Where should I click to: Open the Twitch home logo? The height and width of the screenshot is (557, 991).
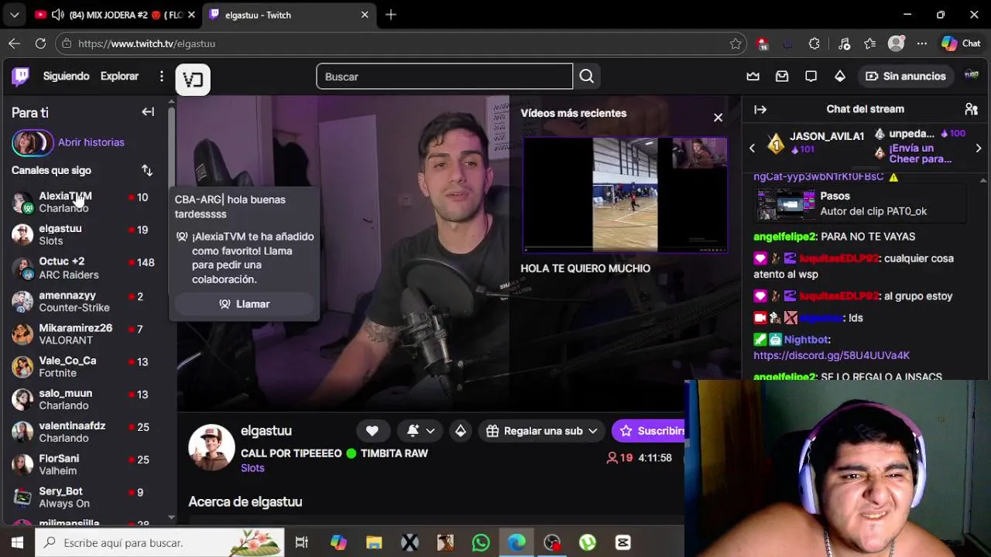coord(21,76)
